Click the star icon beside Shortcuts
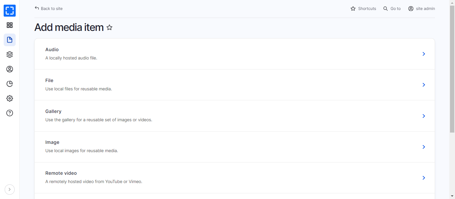This screenshot has width=455, height=199. coord(353,9)
